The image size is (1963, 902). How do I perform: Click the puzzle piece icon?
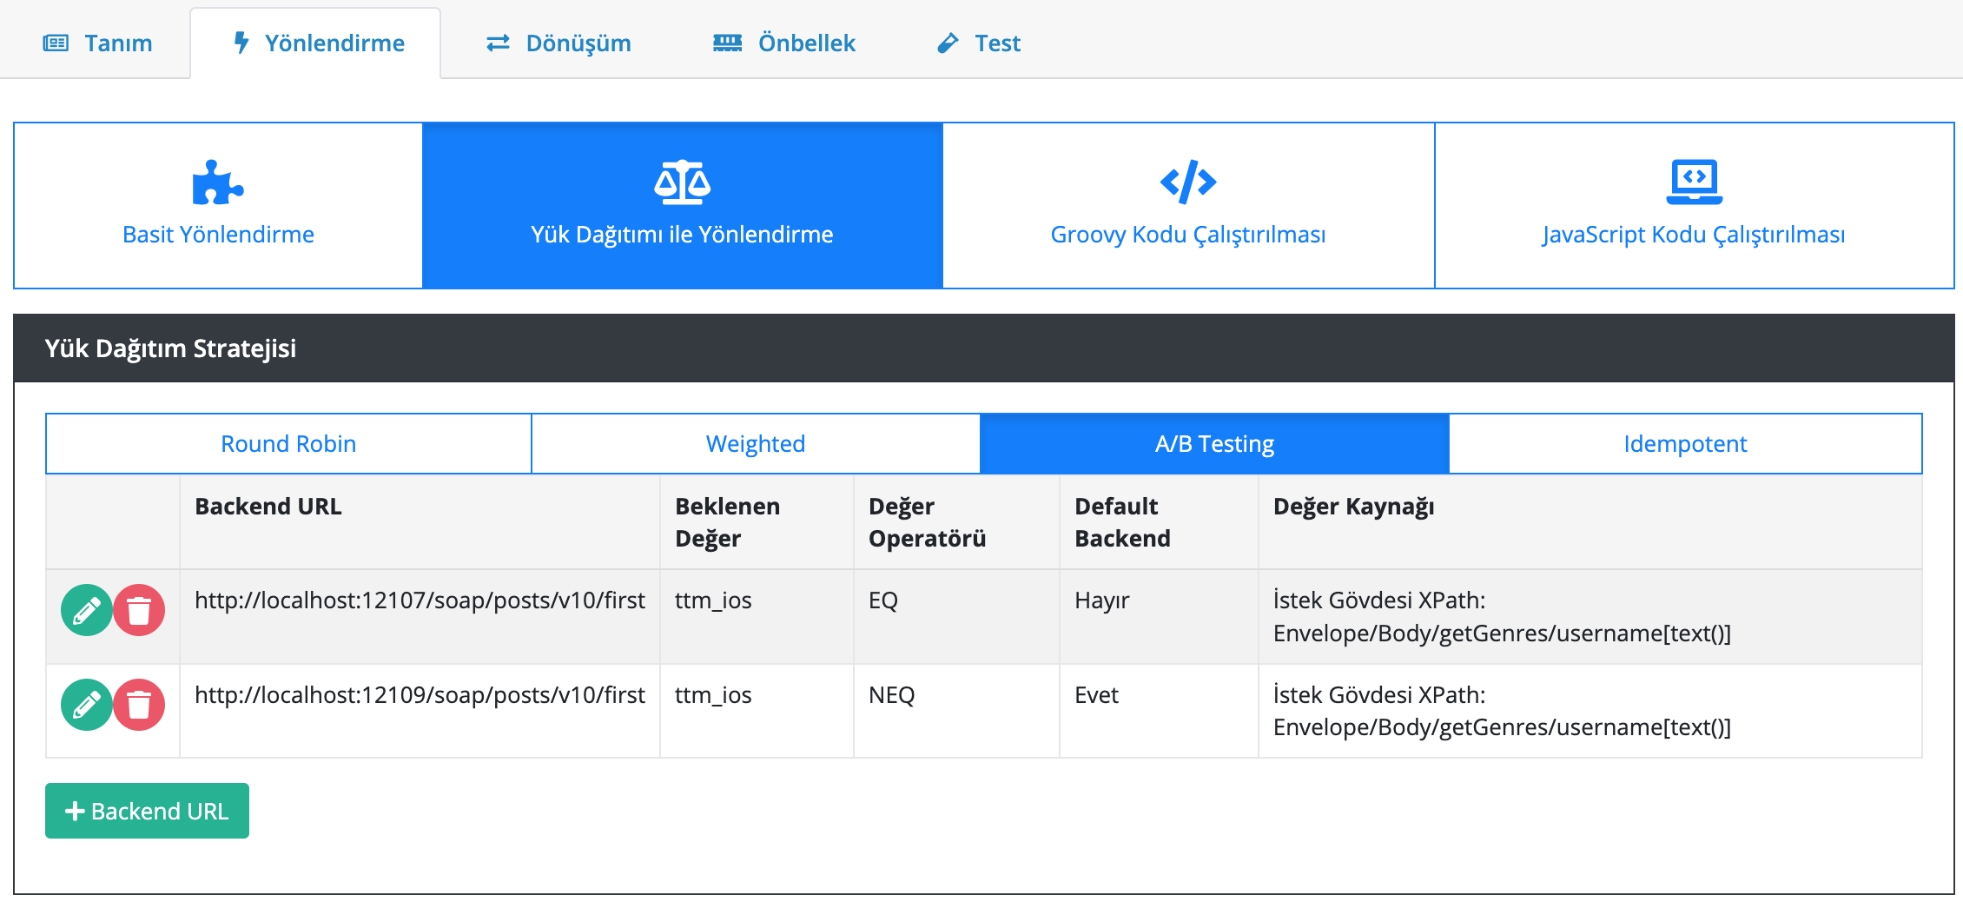[218, 182]
